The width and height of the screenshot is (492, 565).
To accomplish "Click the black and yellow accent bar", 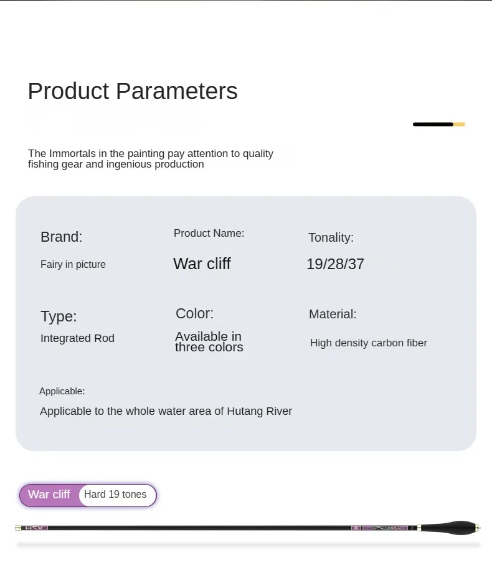I will 438,125.
